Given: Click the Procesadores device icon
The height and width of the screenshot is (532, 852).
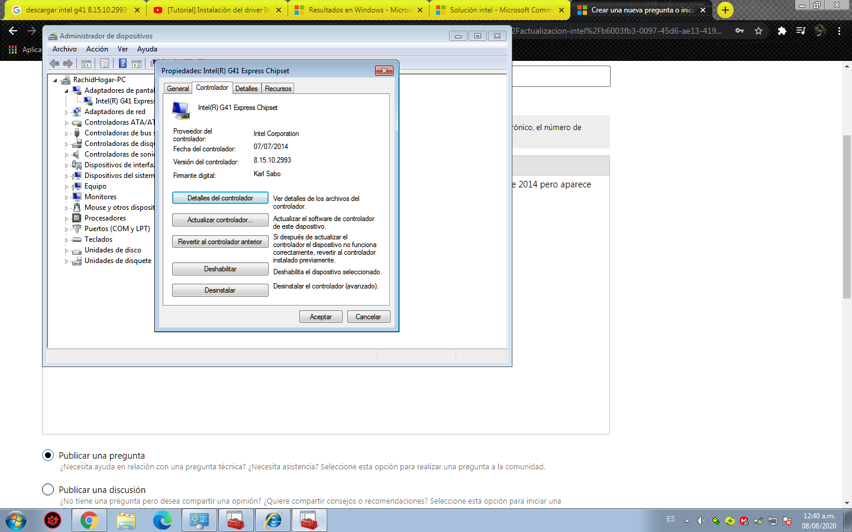Looking at the screenshot, I should point(76,218).
